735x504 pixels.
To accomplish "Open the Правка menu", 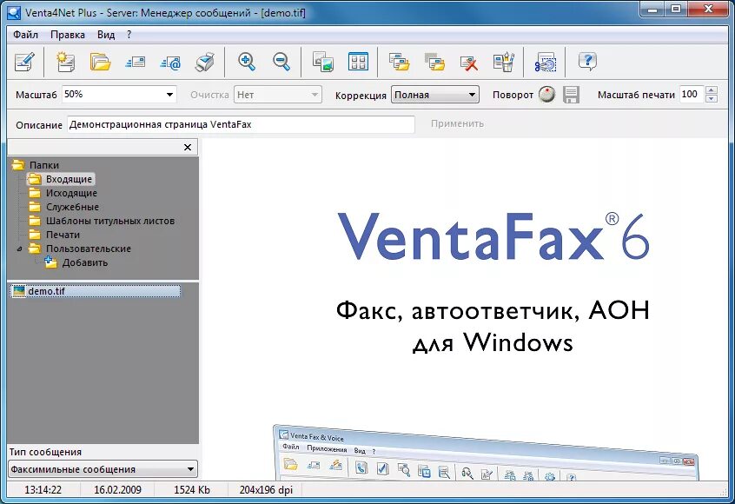I will click(x=68, y=35).
